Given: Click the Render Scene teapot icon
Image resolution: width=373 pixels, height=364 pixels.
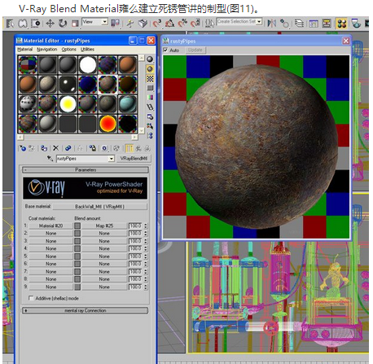Looking at the screenshot, I should pos(356,24).
